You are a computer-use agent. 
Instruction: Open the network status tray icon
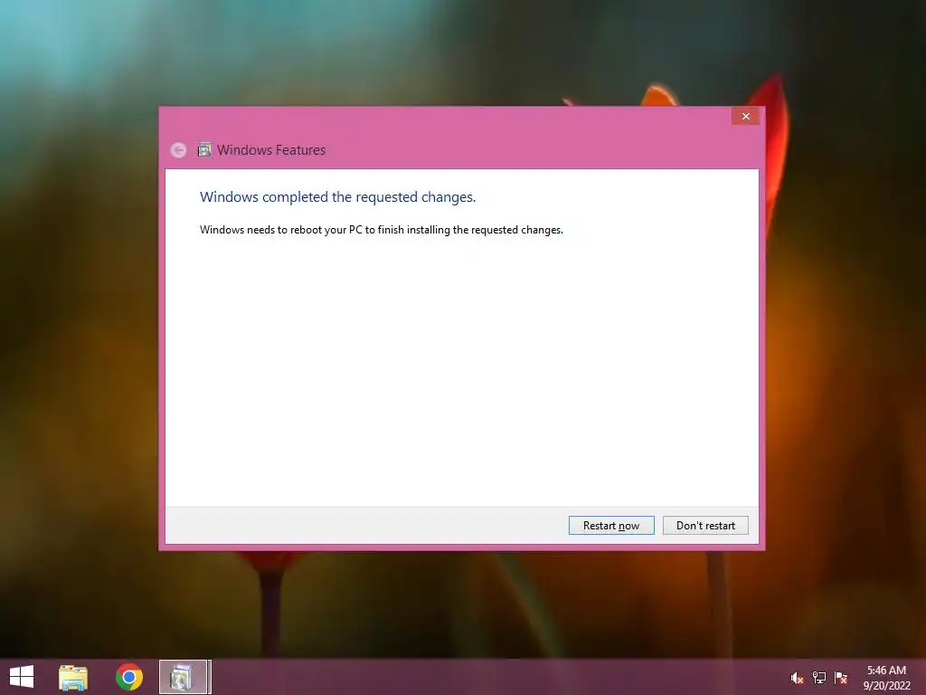pos(819,678)
